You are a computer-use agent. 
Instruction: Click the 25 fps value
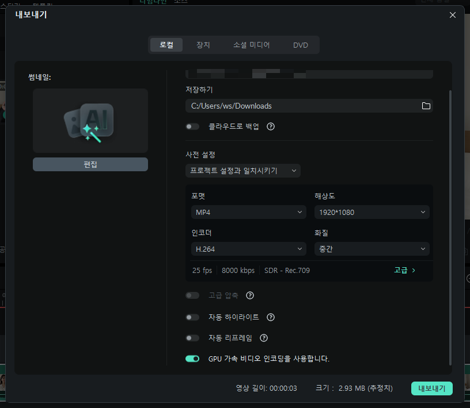(202, 271)
